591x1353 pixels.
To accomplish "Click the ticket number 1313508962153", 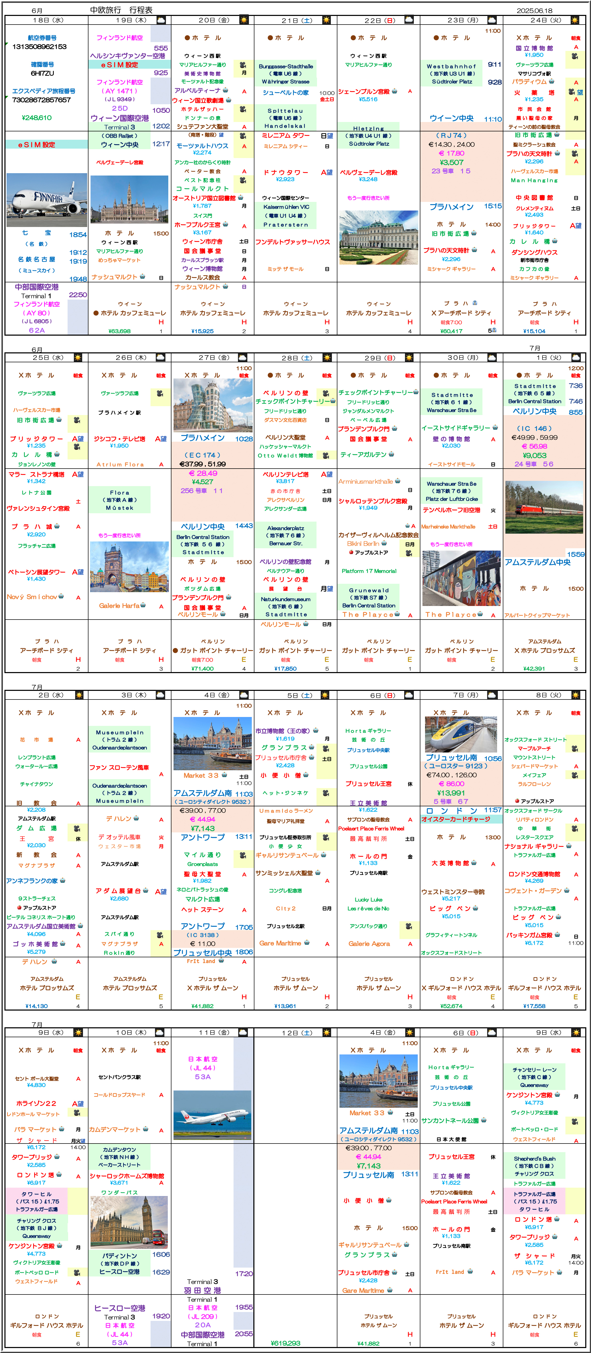I will (39, 47).
